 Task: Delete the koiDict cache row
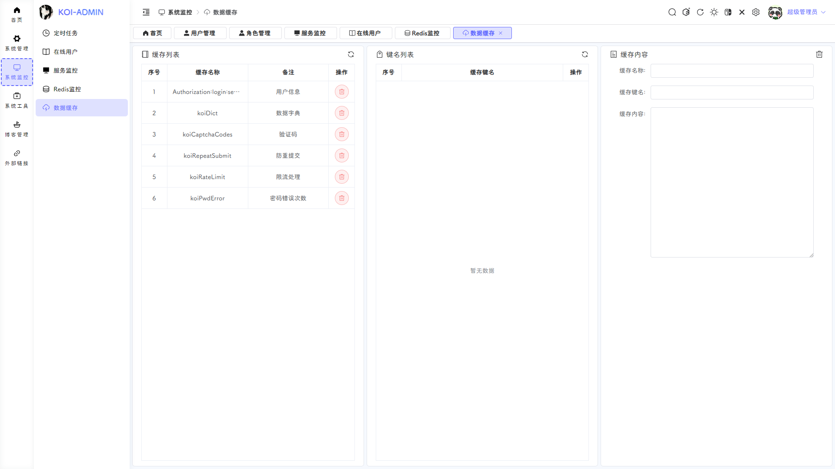click(341, 113)
